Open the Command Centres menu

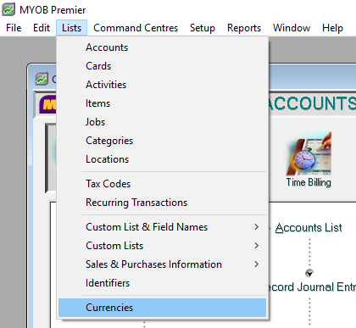click(136, 28)
